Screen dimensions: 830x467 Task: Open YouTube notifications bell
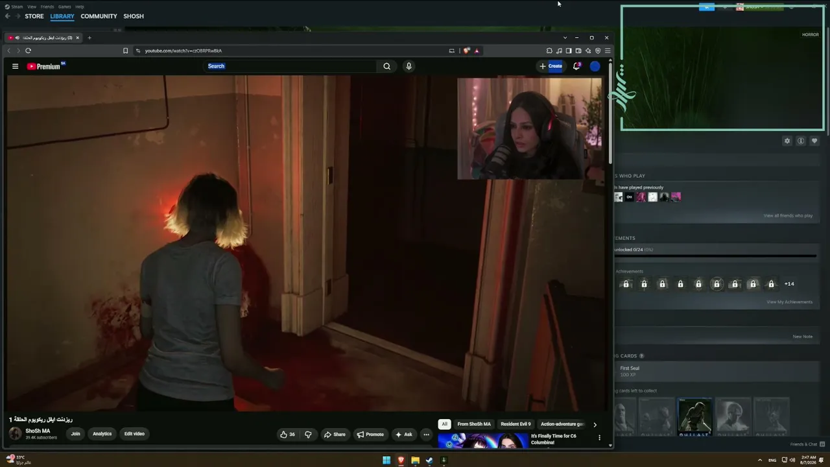pos(576,66)
